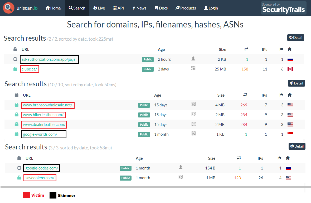Image resolution: width=311 pixels, height=203 pixels.
Task: Click the QR icon in clubc.ca row
Action: [x=193, y=68]
